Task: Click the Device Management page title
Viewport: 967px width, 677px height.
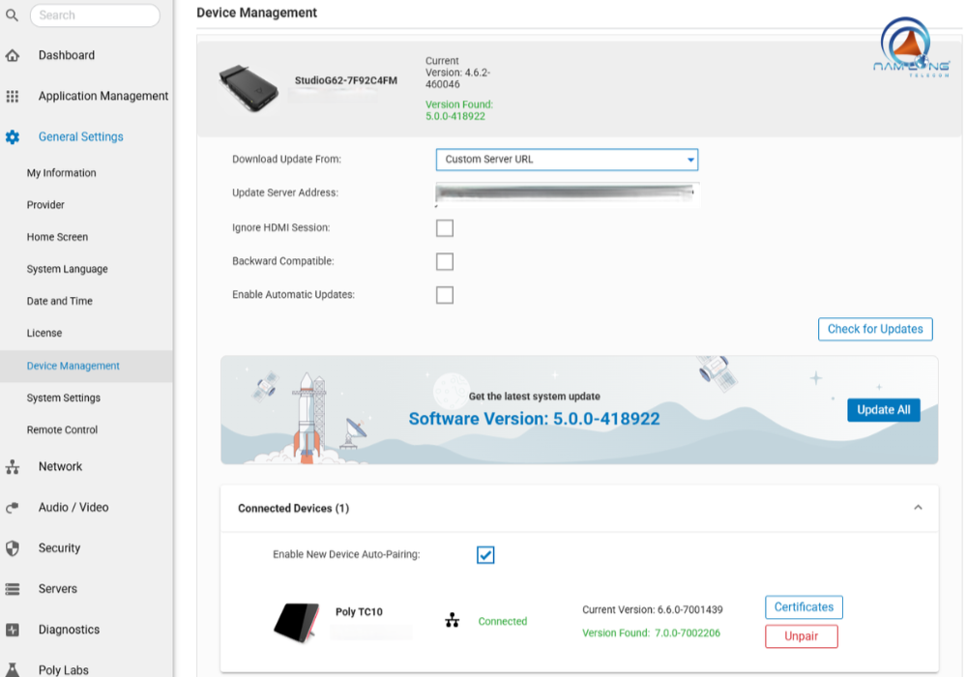Action: (x=256, y=13)
